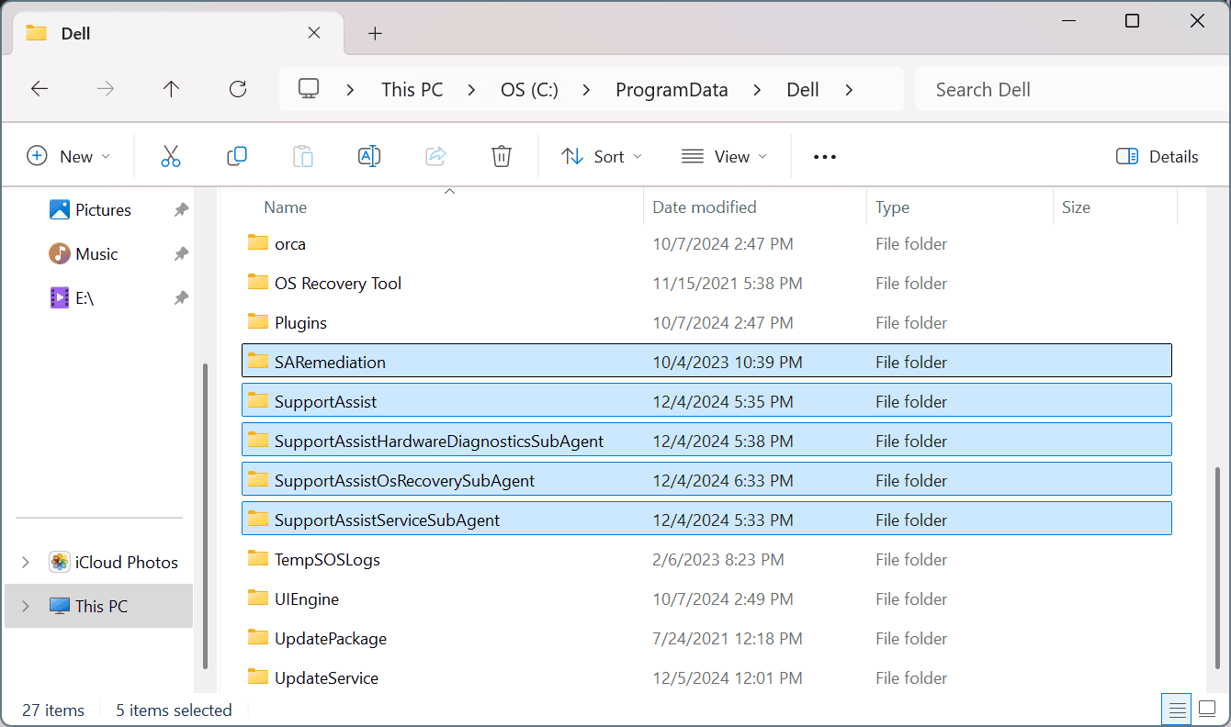Navigate back to previous folder

40,89
